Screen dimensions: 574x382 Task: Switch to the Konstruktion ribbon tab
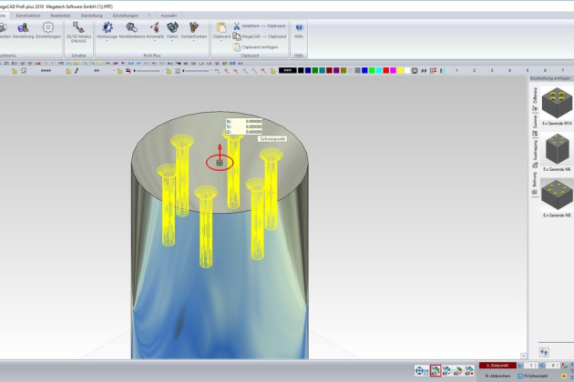pyautogui.click(x=28, y=15)
